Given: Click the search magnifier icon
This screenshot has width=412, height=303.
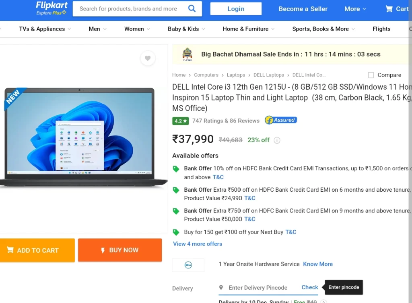Looking at the screenshot, I should point(192,9).
